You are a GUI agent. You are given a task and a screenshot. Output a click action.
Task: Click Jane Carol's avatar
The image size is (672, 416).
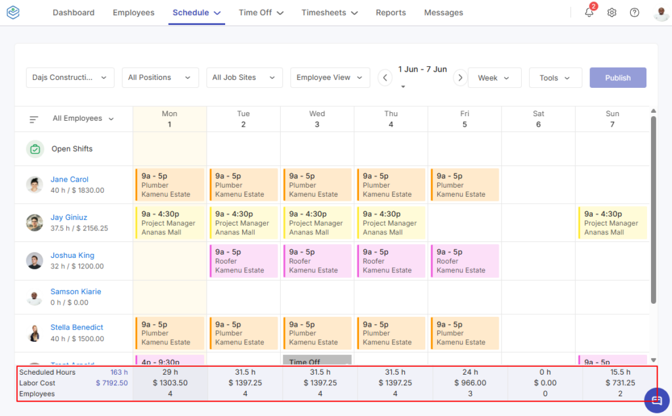click(x=34, y=184)
